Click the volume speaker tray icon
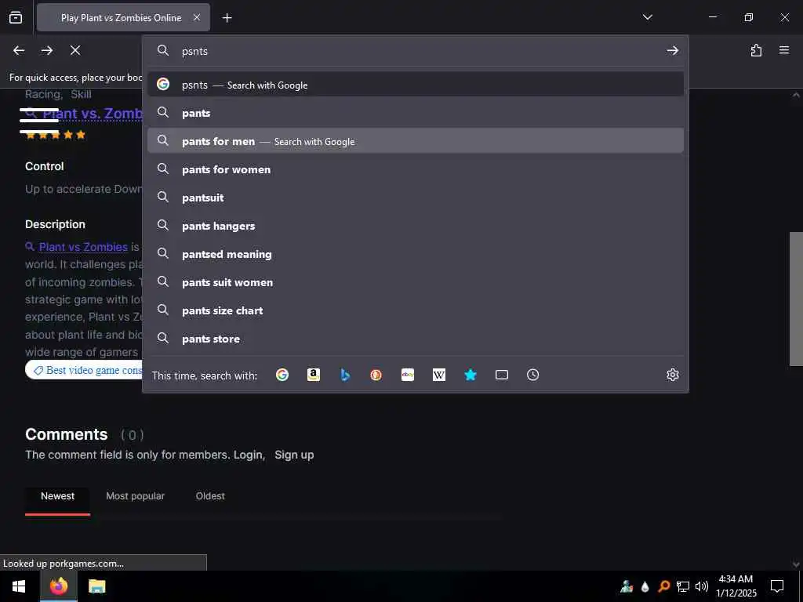Image resolution: width=803 pixels, height=602 pixels. pos(702,586)
